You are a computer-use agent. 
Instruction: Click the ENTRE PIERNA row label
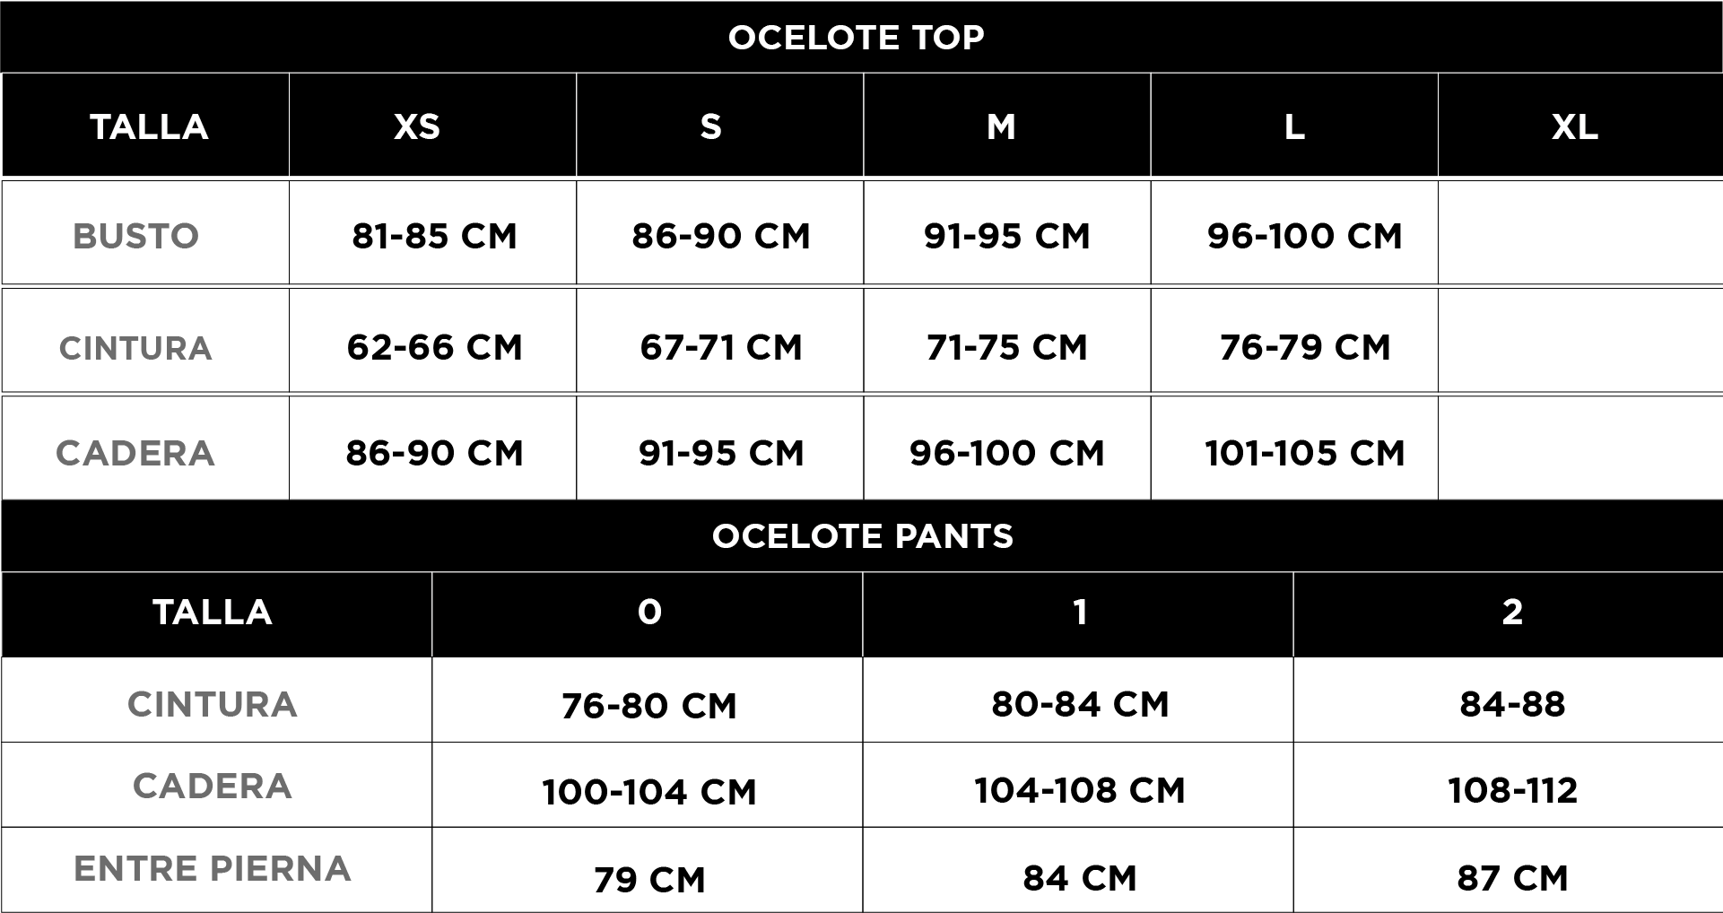click(x=212, y=869)
